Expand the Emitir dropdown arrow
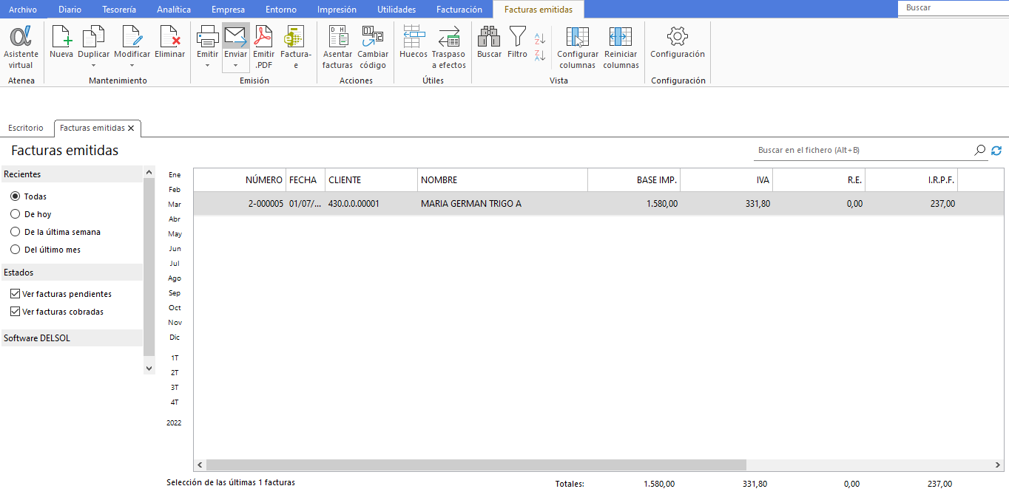1009x500 pixels. coord(207,65)
